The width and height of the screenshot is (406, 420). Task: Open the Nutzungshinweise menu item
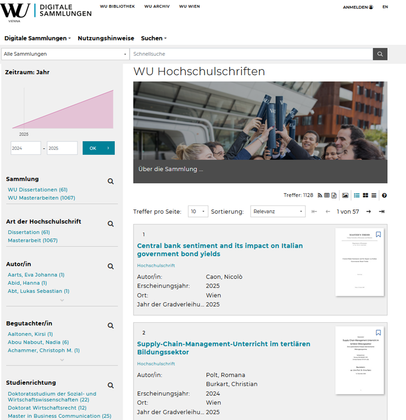click(x=106, y=38)
